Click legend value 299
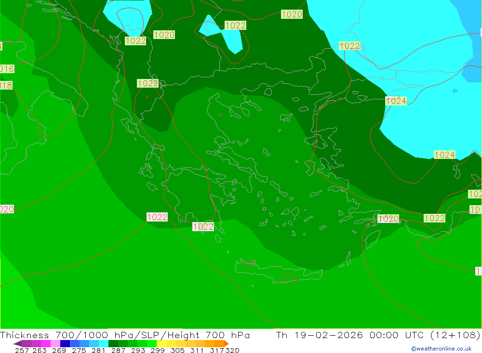This screenshot has height=353, width=482. 158,350
